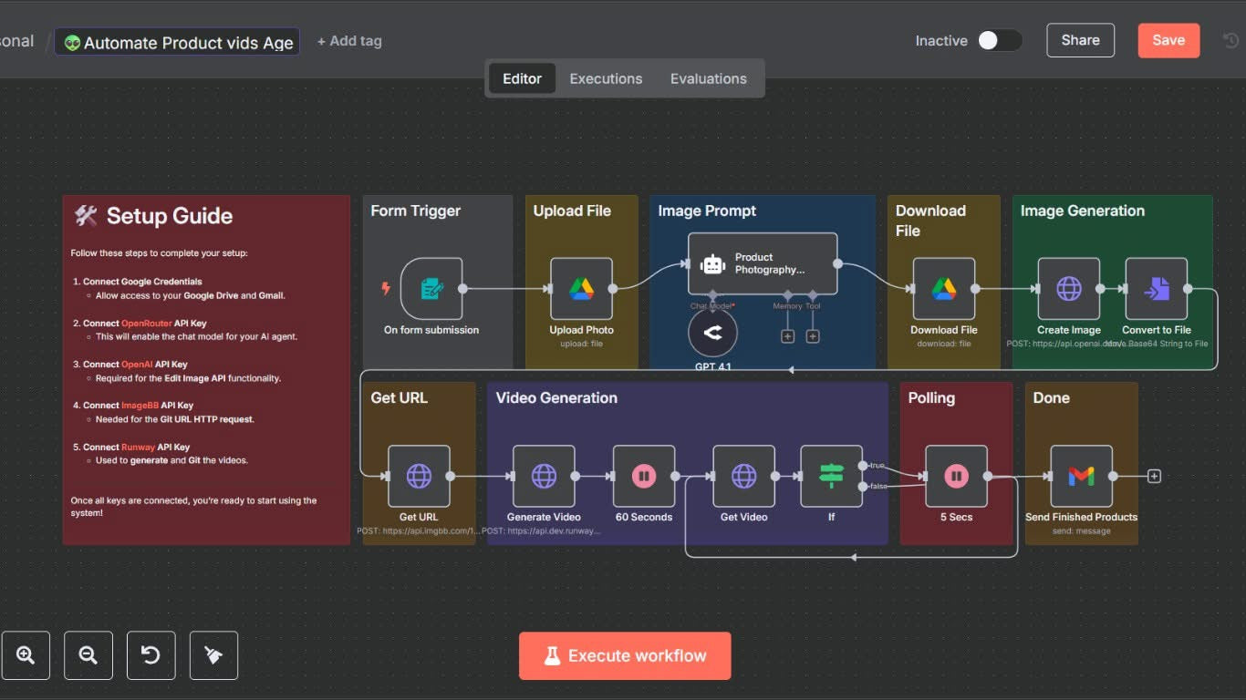This screenshot has width=1246, height=700.
Task: Open the 60 Seconds wait node
Action: (644, 476)
